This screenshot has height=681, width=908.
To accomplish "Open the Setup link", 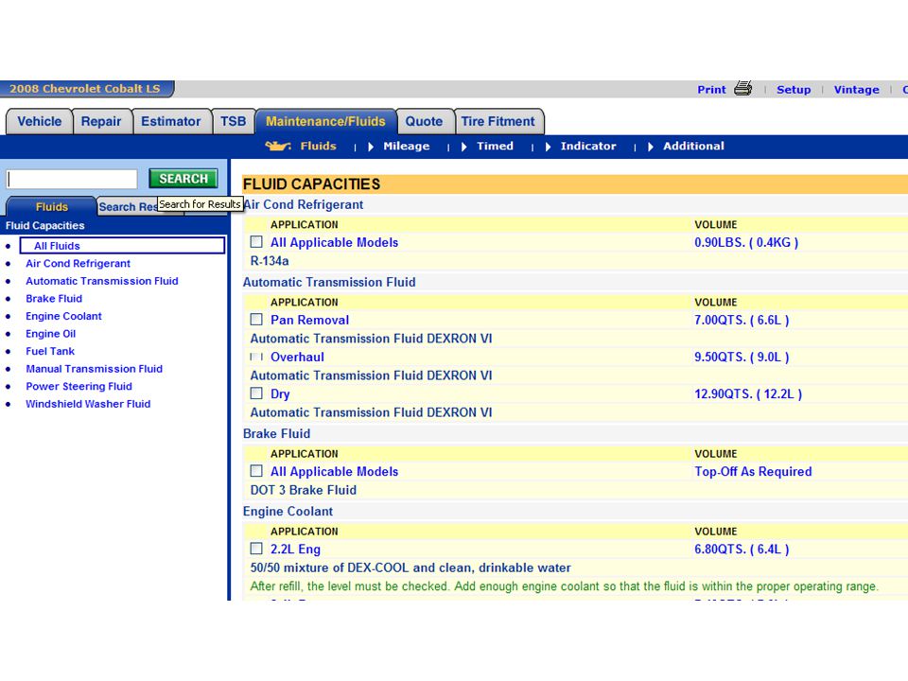I will pyautogui.click(x=794, y=90).
